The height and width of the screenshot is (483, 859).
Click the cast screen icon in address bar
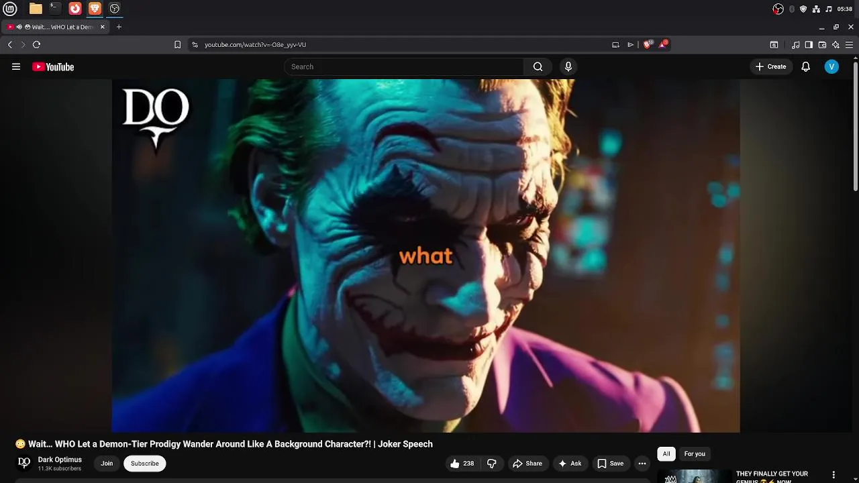tap(615, 45)
